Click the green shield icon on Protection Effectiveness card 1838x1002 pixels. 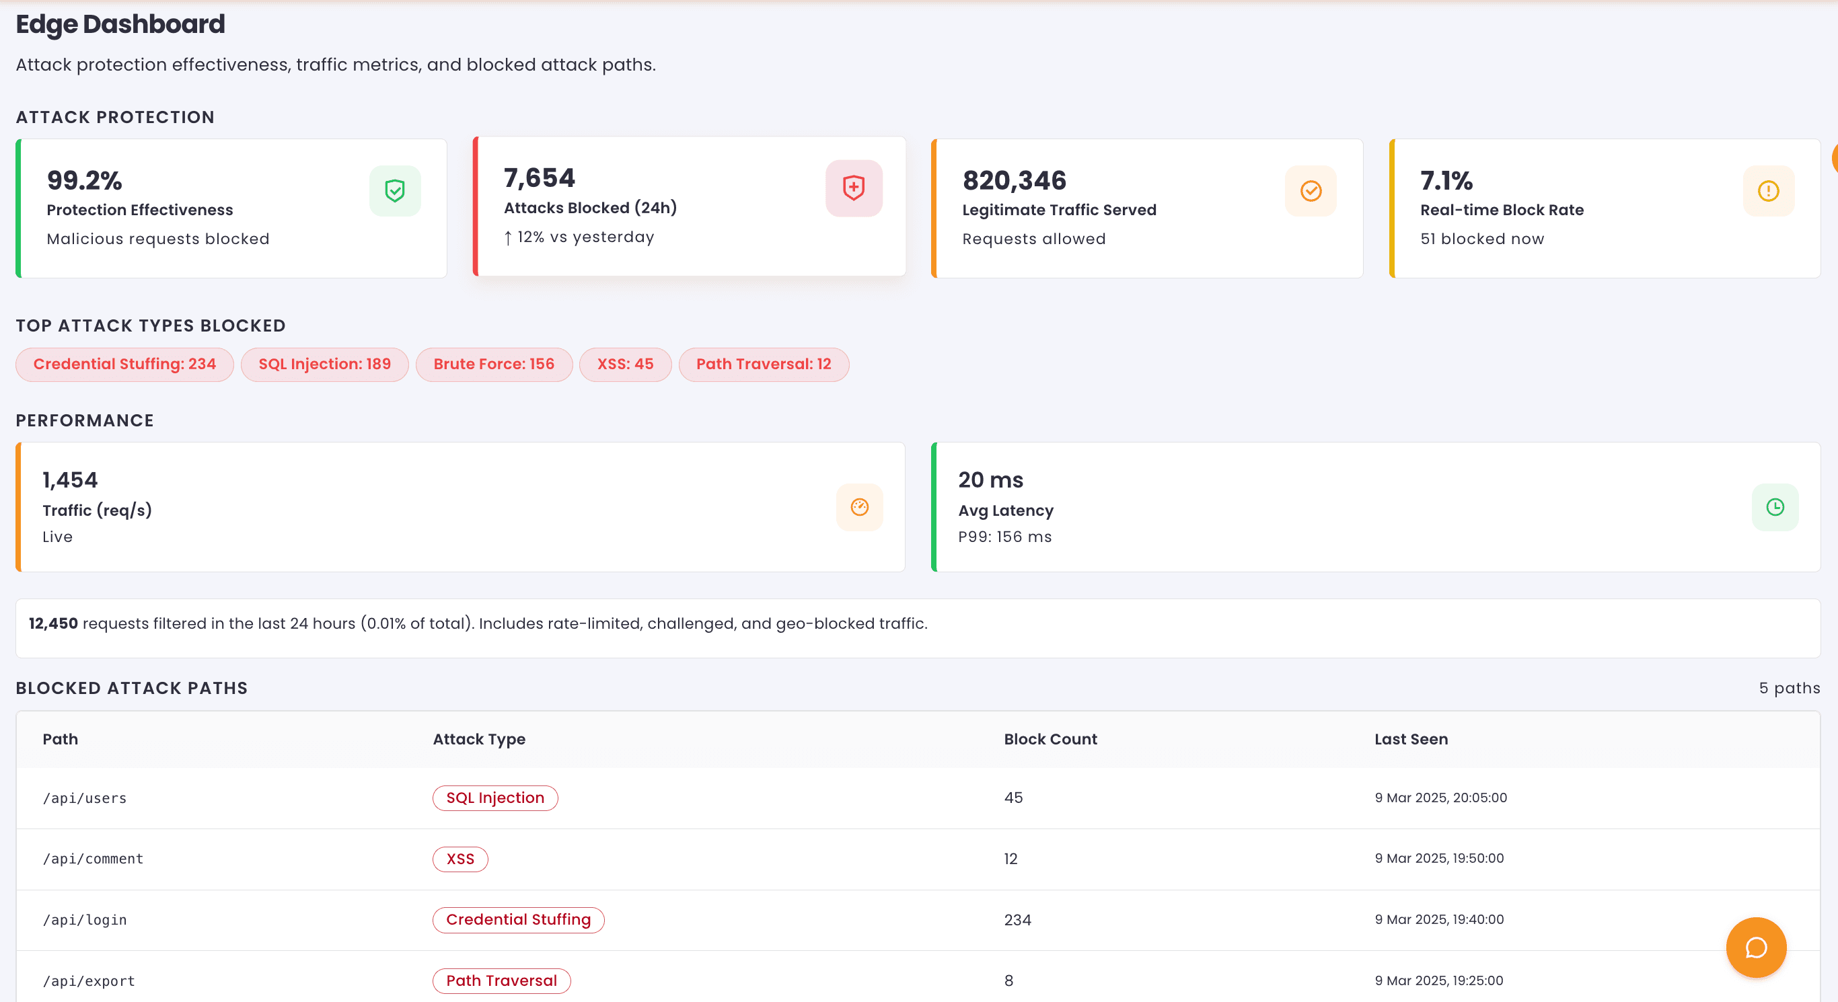coord(394,190)
